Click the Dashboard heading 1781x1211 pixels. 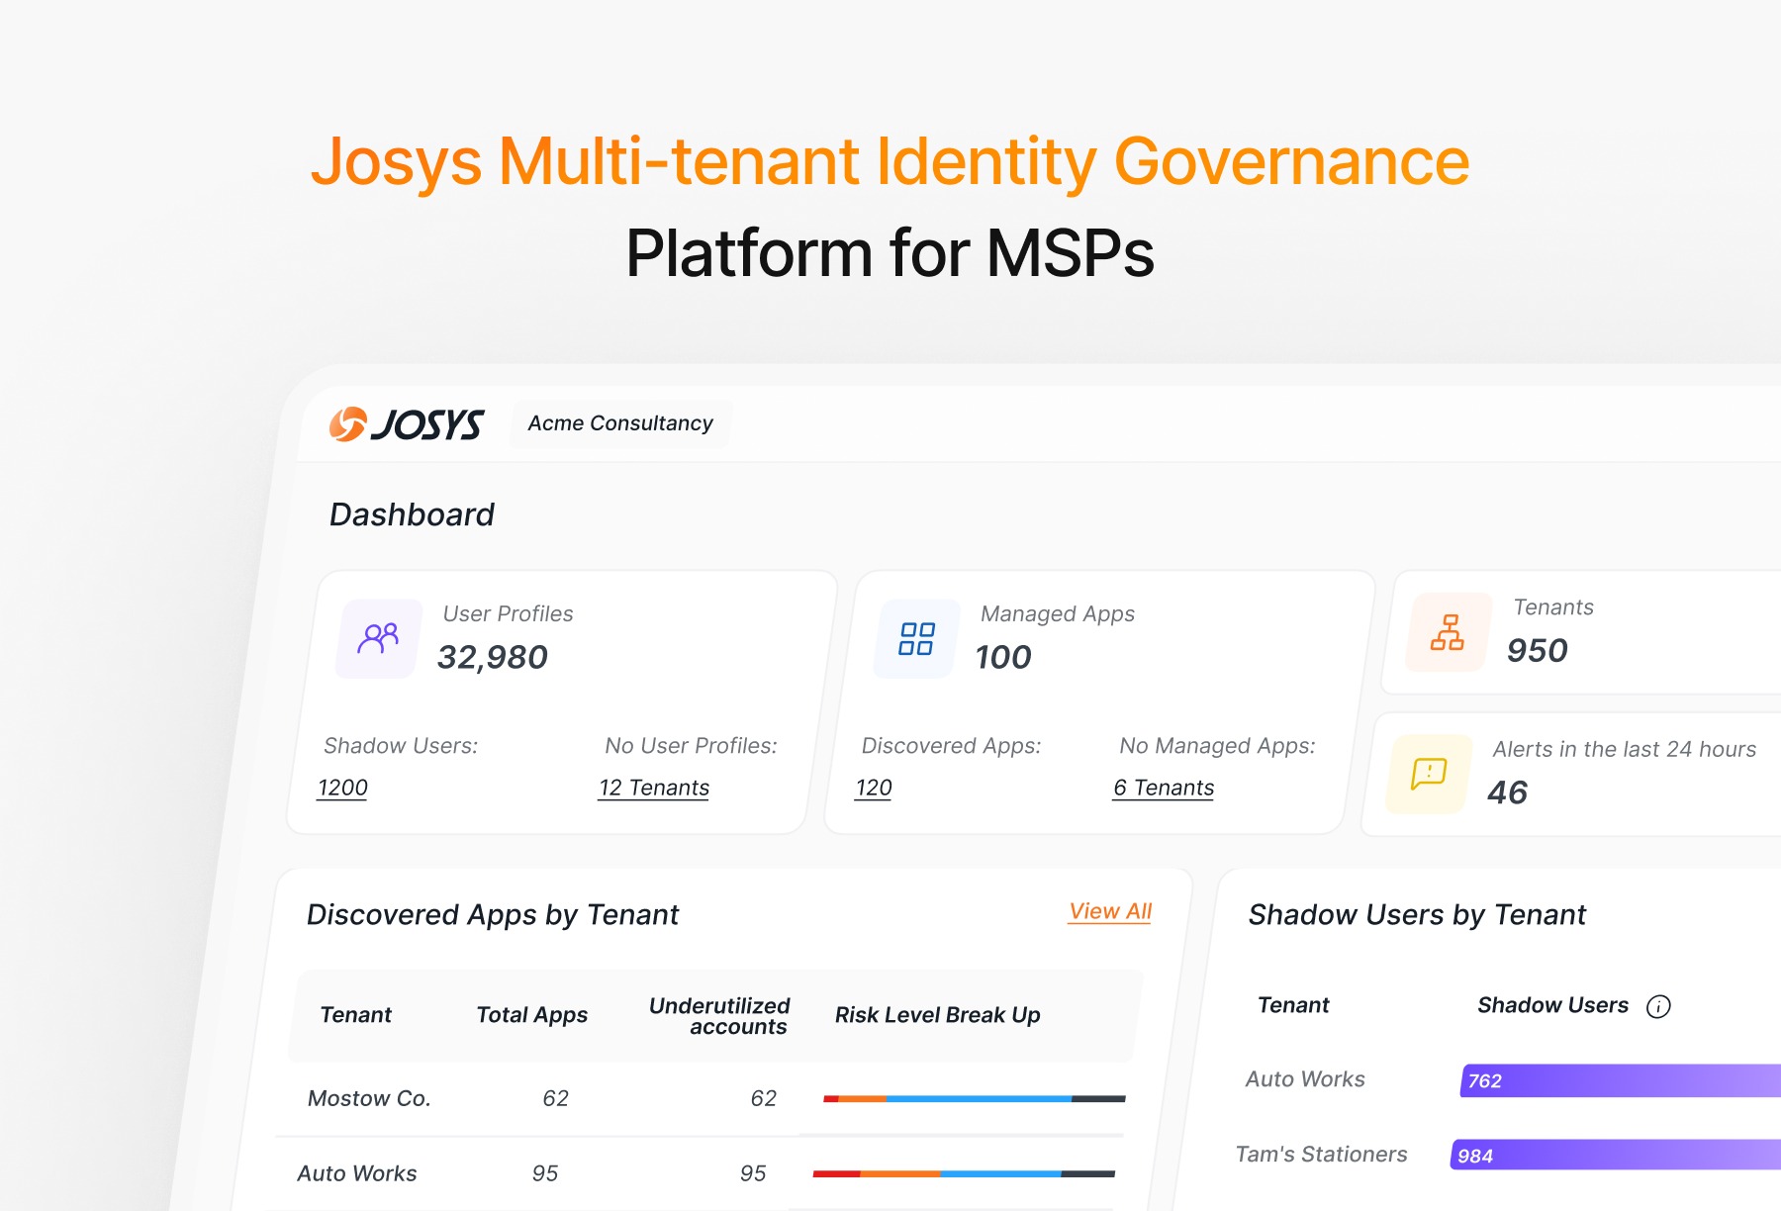(412, 514)
